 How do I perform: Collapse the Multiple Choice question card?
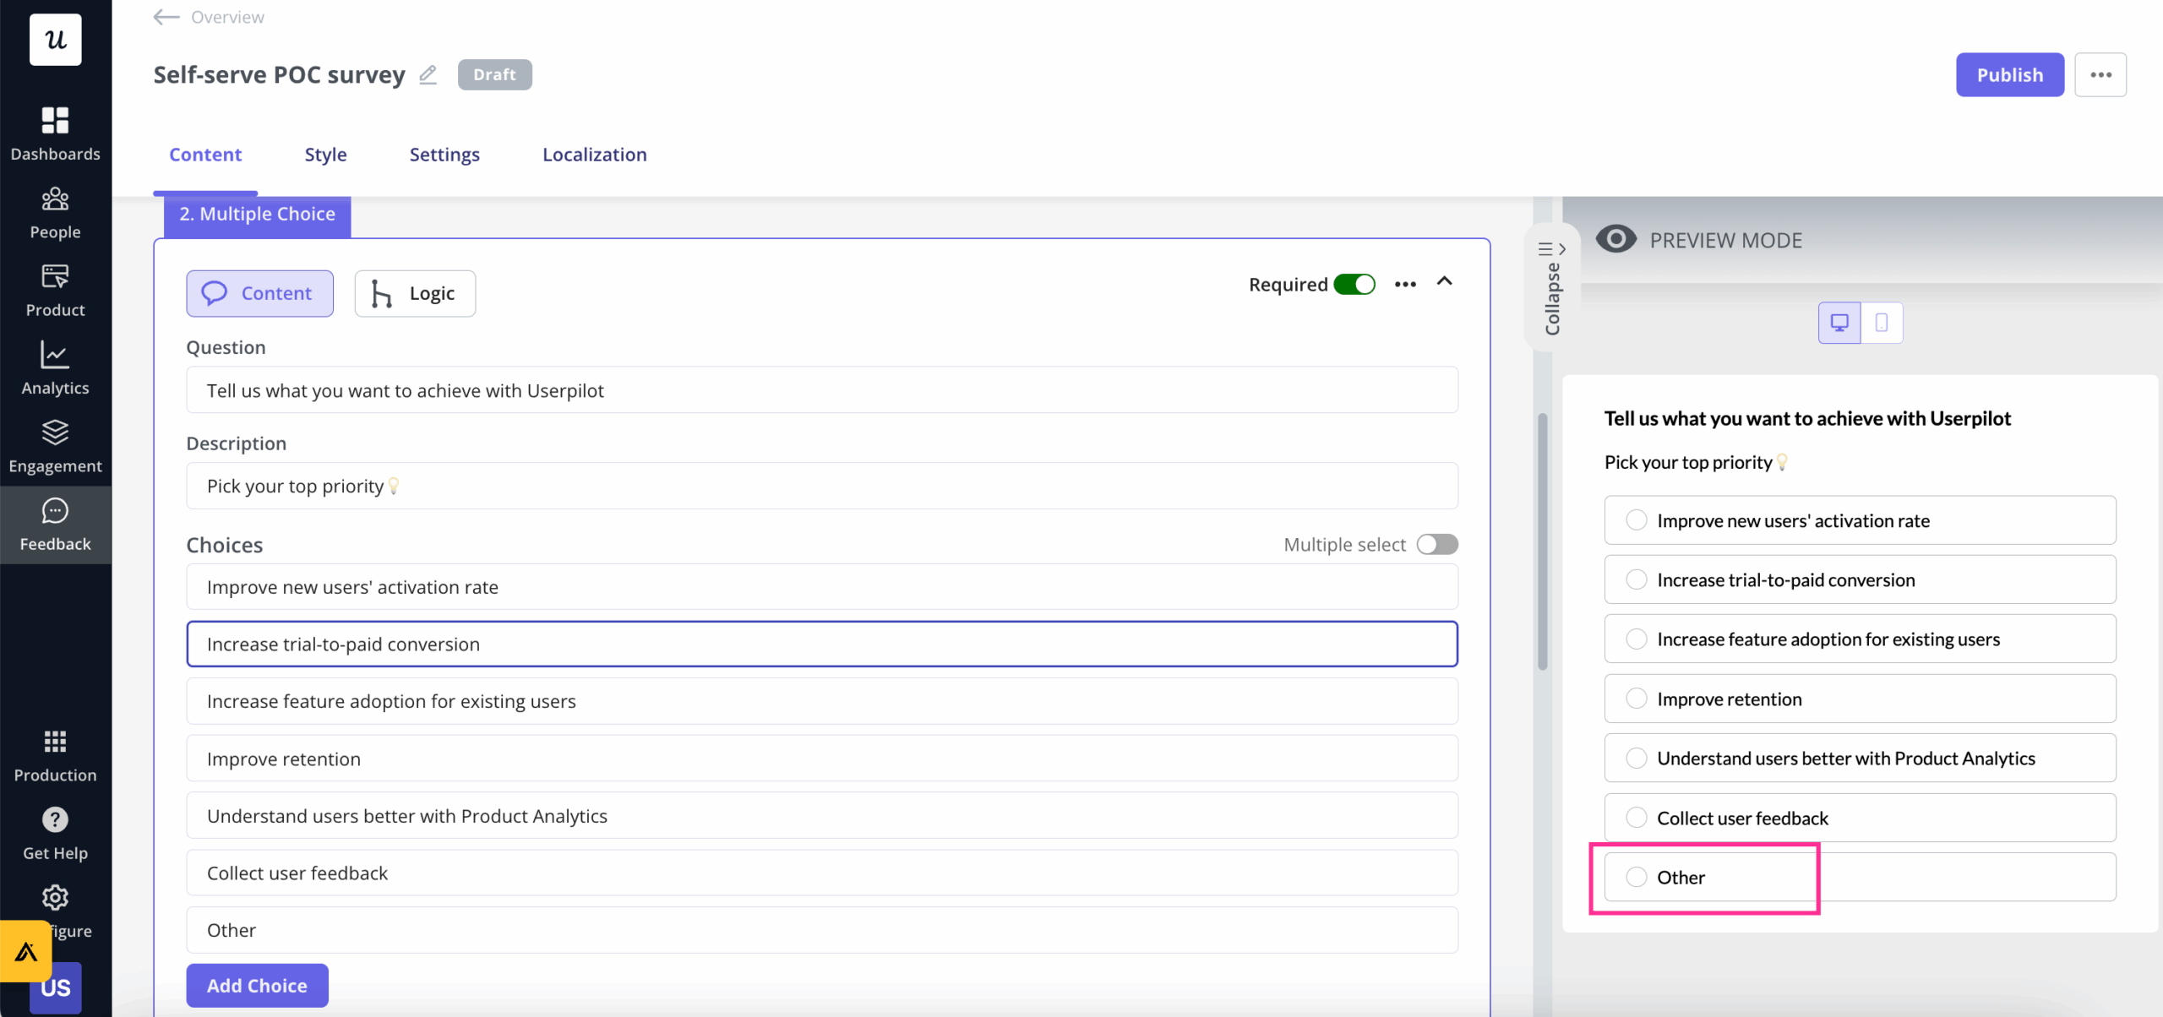pyautogui.click(x=1445, y=282)
